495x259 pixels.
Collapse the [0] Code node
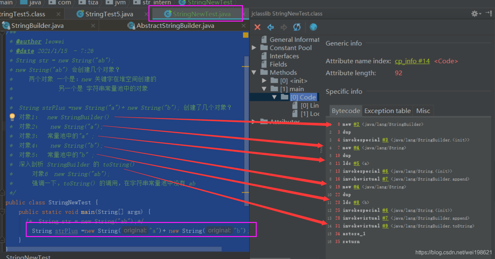[274, 97]
